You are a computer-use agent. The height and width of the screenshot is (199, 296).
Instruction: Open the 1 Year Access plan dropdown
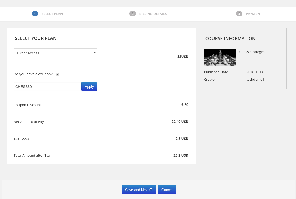point(55,53)
